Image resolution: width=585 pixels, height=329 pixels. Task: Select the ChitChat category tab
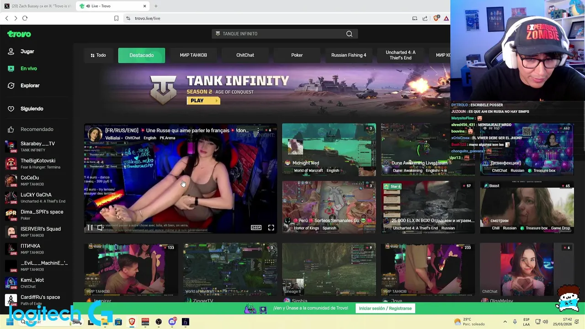click(x=245, y=55)
